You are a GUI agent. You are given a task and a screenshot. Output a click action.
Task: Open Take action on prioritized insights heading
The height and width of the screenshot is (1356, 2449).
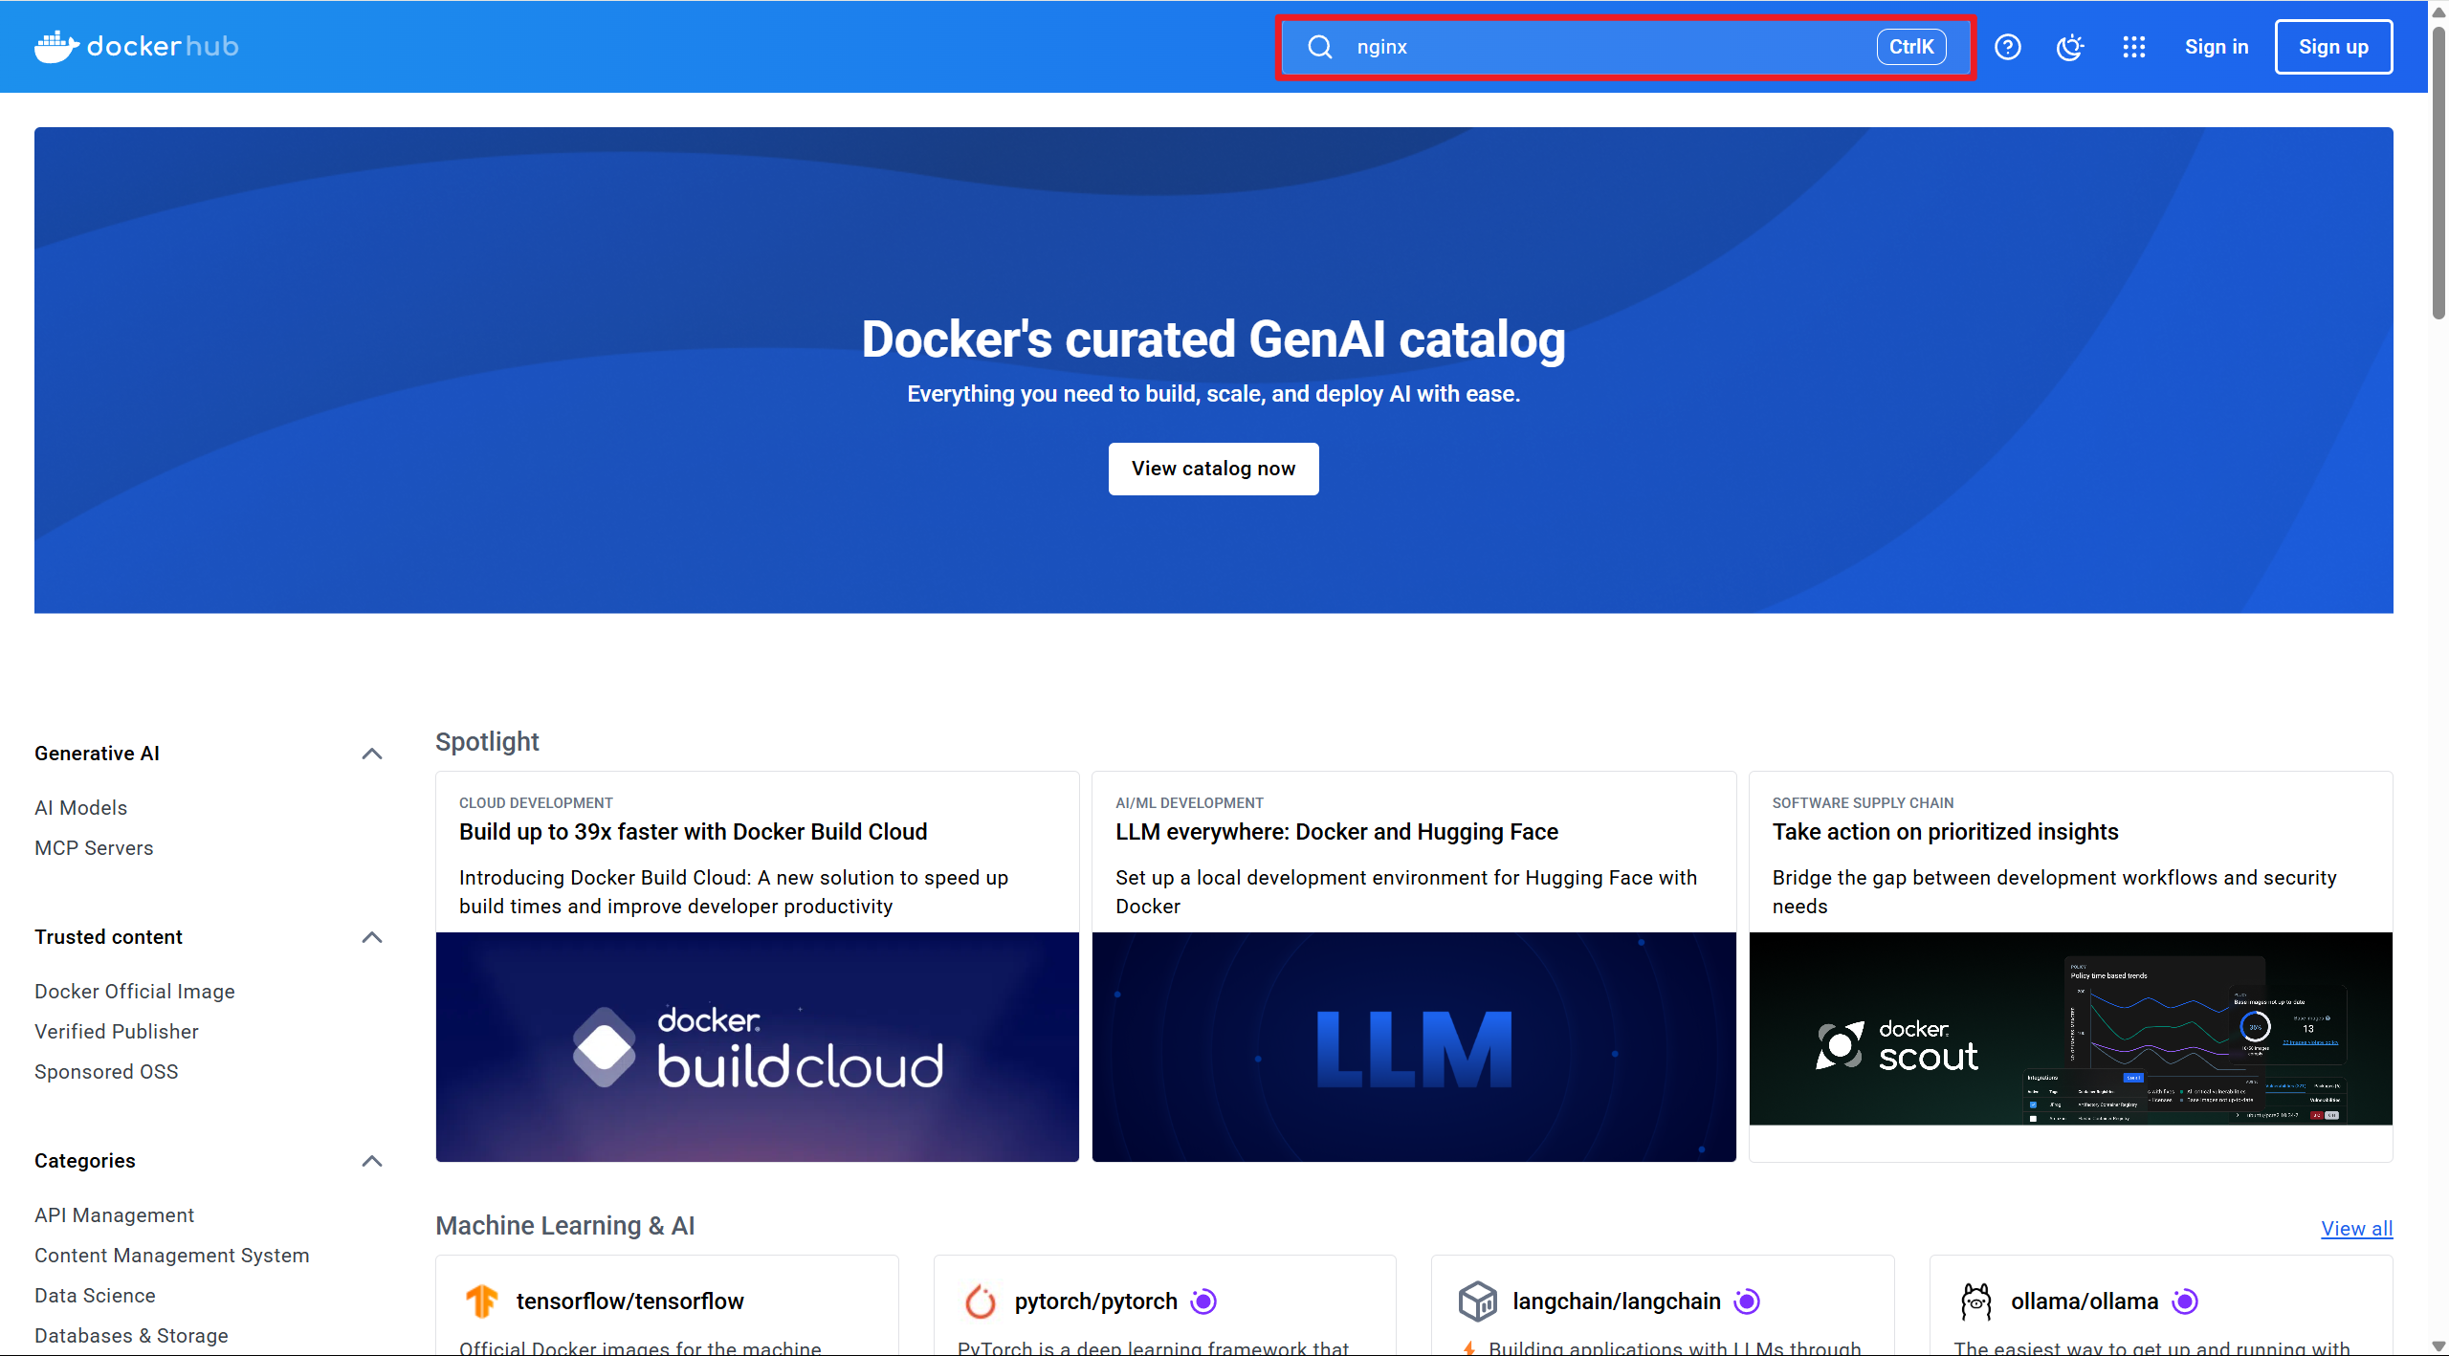[x=1945, y=832]
